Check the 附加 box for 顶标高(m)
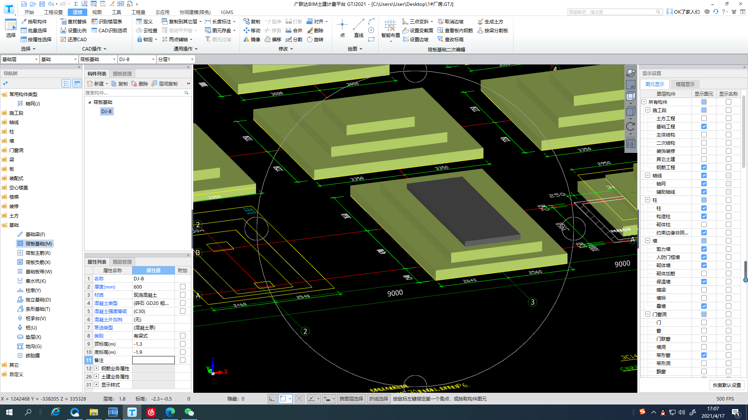 tap(182, 344)
